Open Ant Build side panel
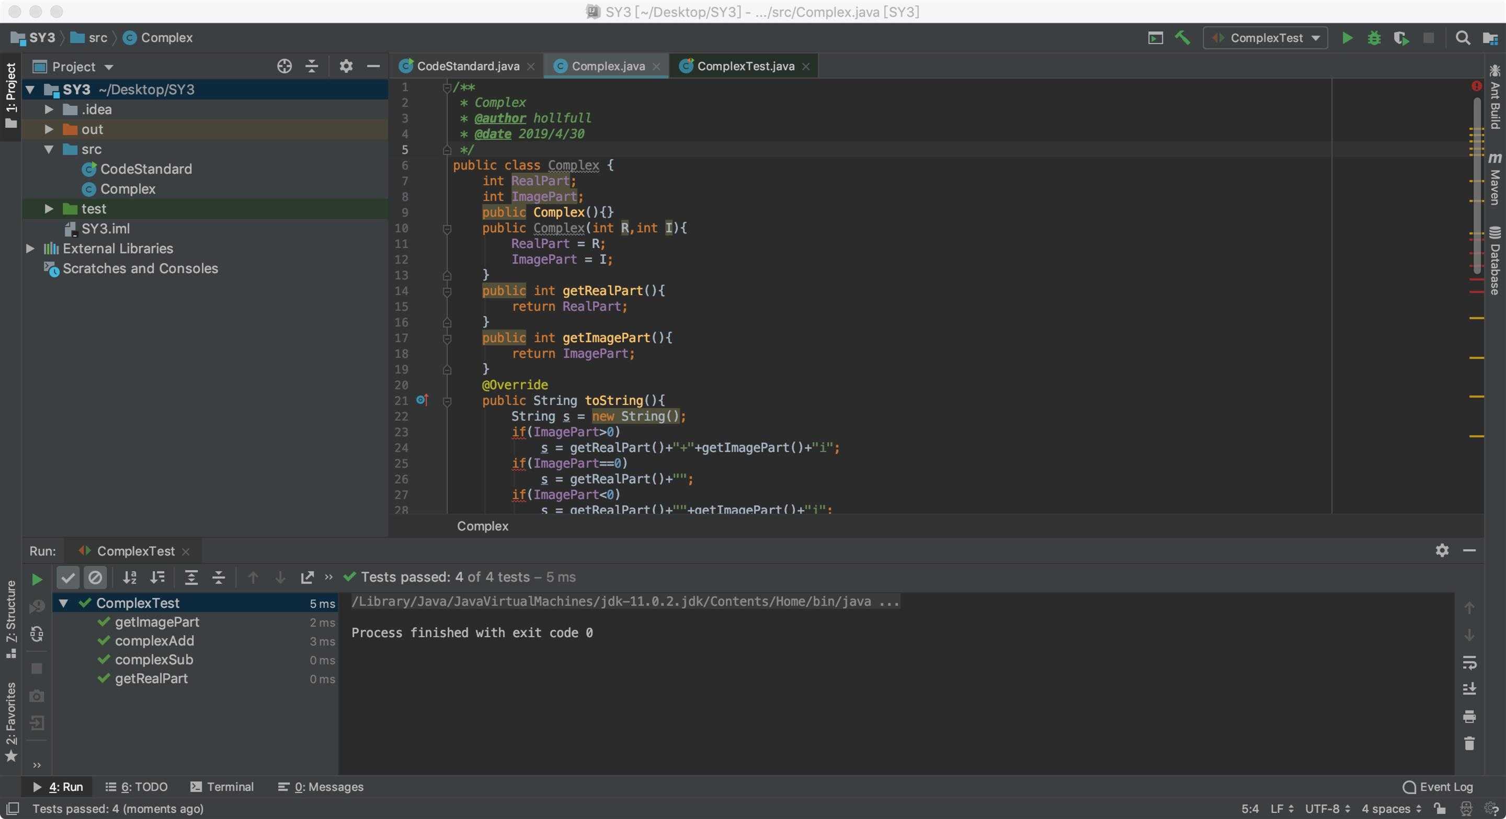The width and height of the screenshot is (1506, 819). click(1495, 97)
